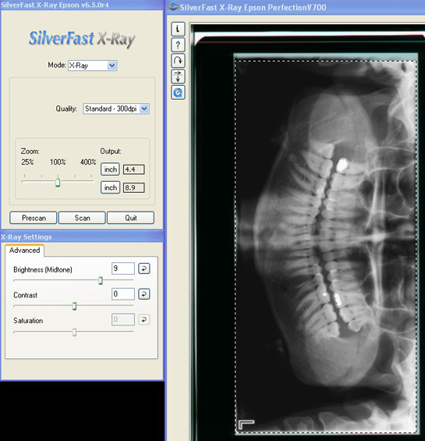
Task: Reset Saturation using its reset arrow button
Action: pyautogui.click(x=144, y=319)
